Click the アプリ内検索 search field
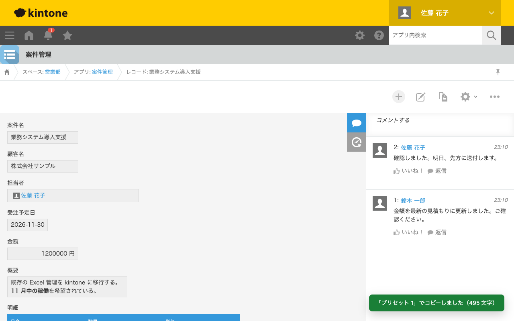The width and height of the screenshot is (514, 321). pos(435,35)
